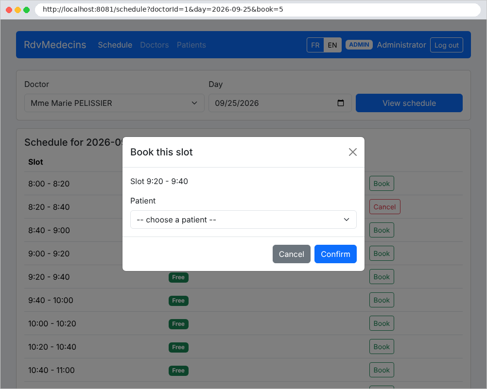
Task: Click the RdvMedecins brand logo
Action: (x=55, y=45)
